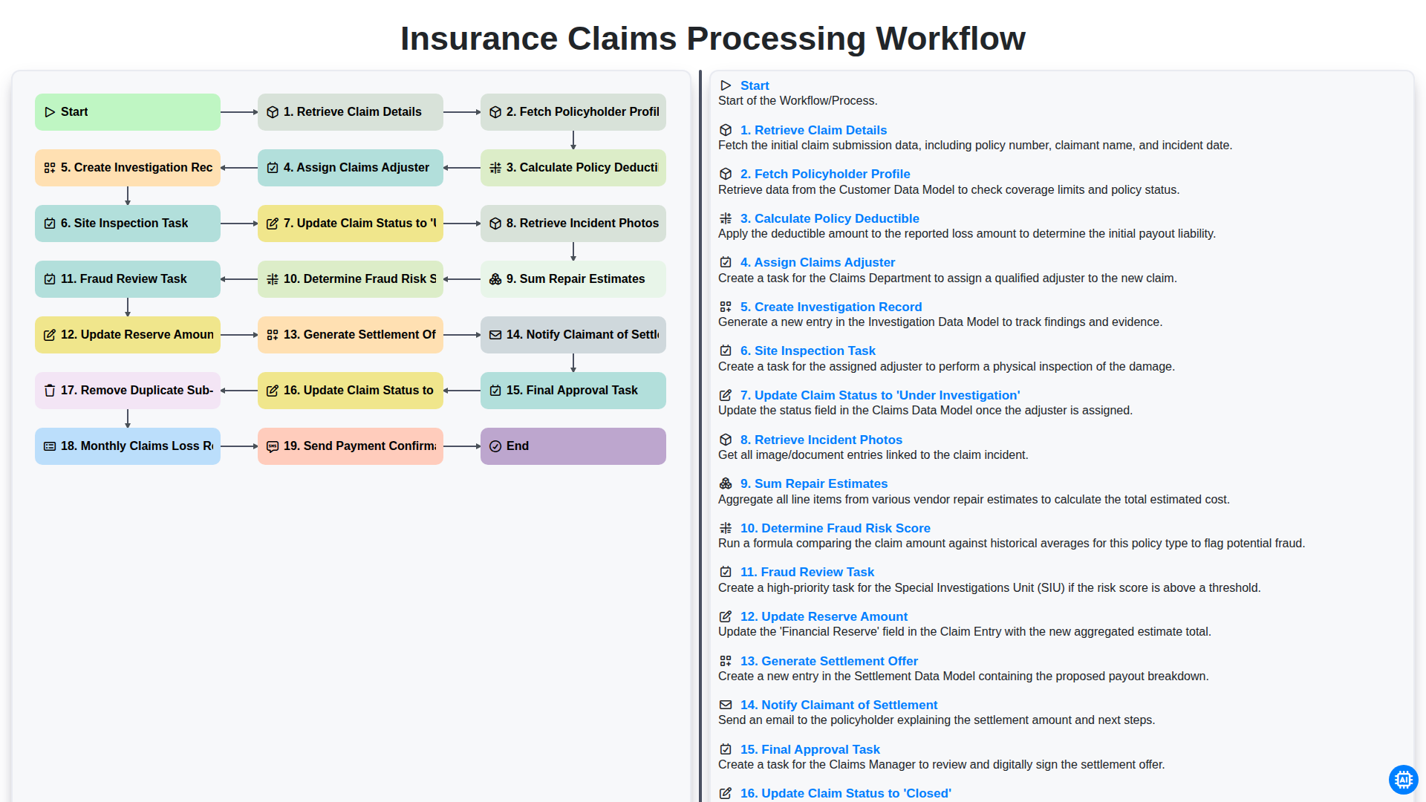Click the trash icon on Remove Duplicate Sub node
Viewport: 1426px width, 802px height.
50,391
